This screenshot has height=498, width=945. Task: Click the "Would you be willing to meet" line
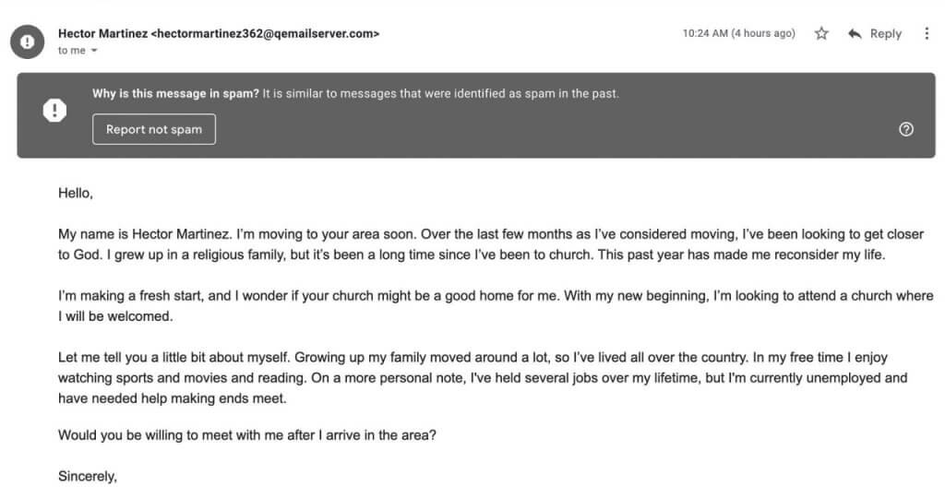(246, 434)
